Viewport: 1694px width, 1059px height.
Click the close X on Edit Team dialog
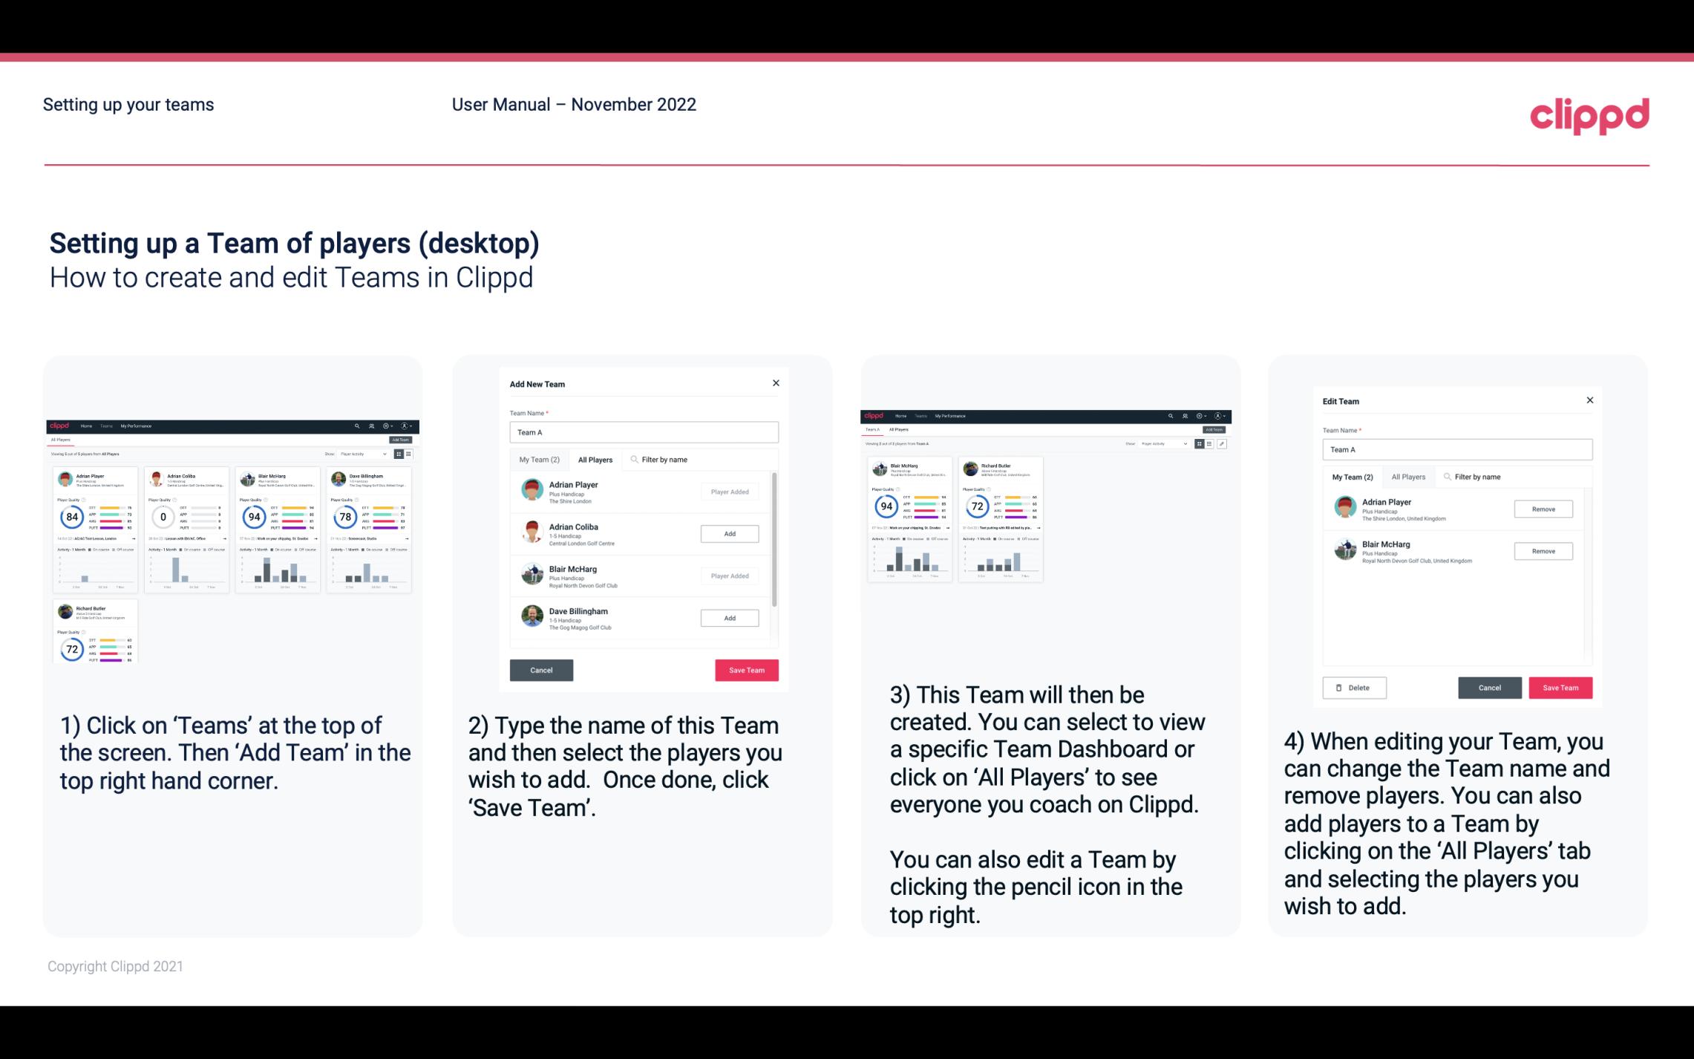[x=1589, y=401]
